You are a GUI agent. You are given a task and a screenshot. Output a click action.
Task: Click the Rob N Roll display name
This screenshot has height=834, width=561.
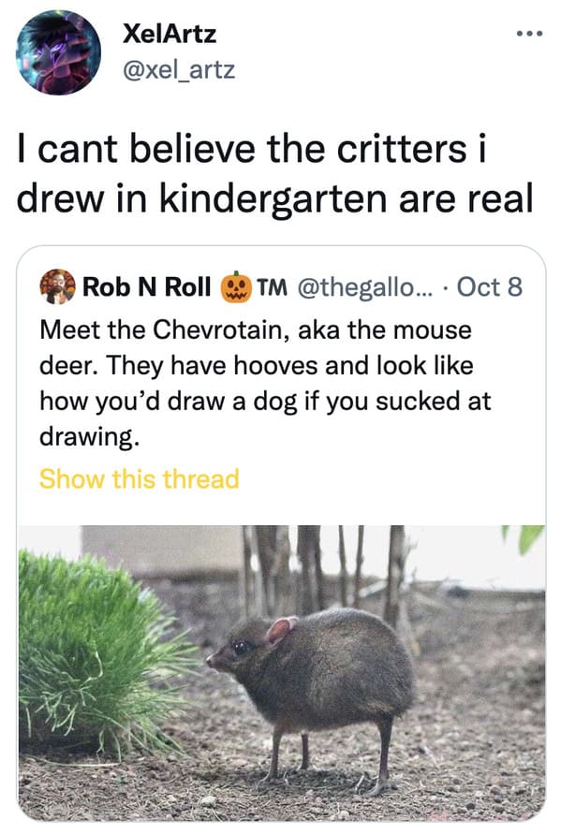(146, 286)
